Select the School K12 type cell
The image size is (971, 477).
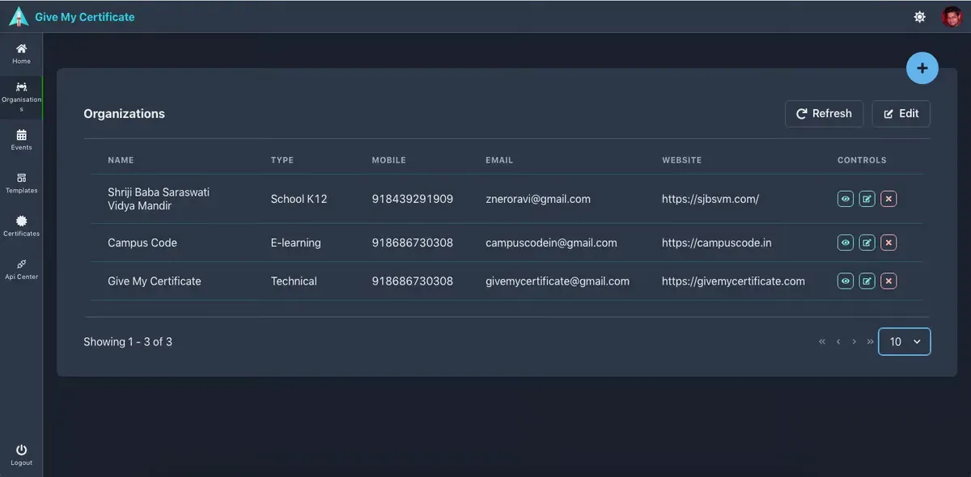click(x=299, y=199)
